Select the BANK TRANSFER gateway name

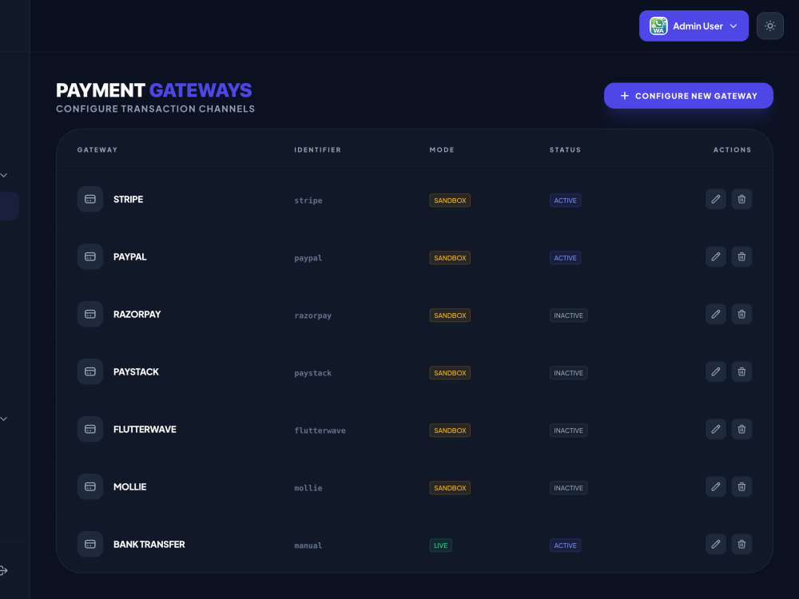click(149, 545)
